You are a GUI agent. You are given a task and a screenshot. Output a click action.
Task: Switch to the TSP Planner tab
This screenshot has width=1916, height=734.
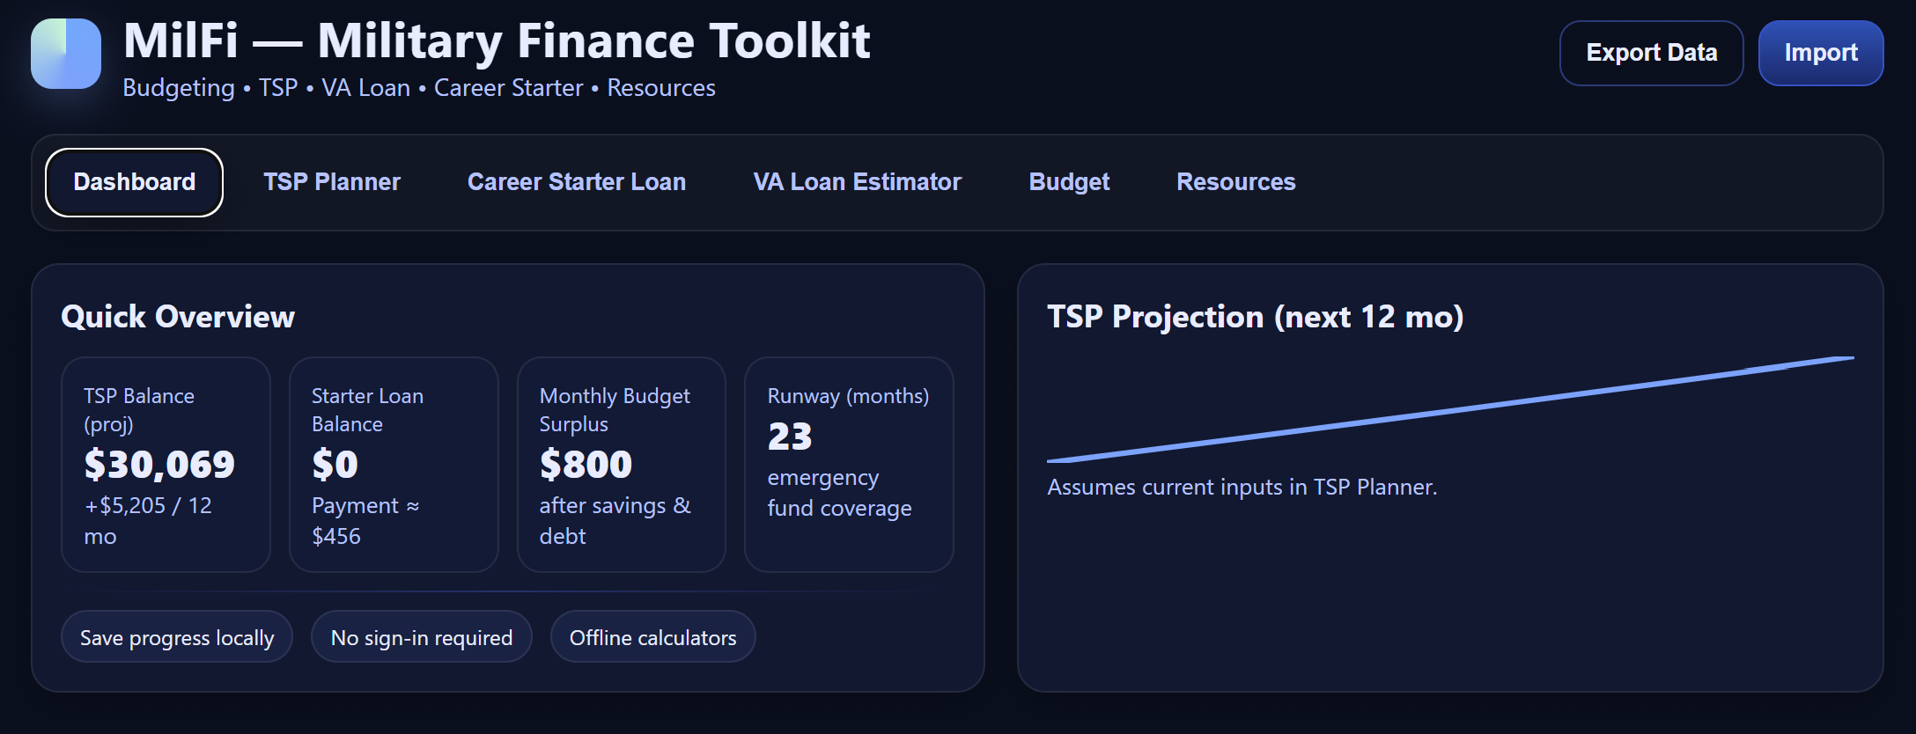point(332,182)
